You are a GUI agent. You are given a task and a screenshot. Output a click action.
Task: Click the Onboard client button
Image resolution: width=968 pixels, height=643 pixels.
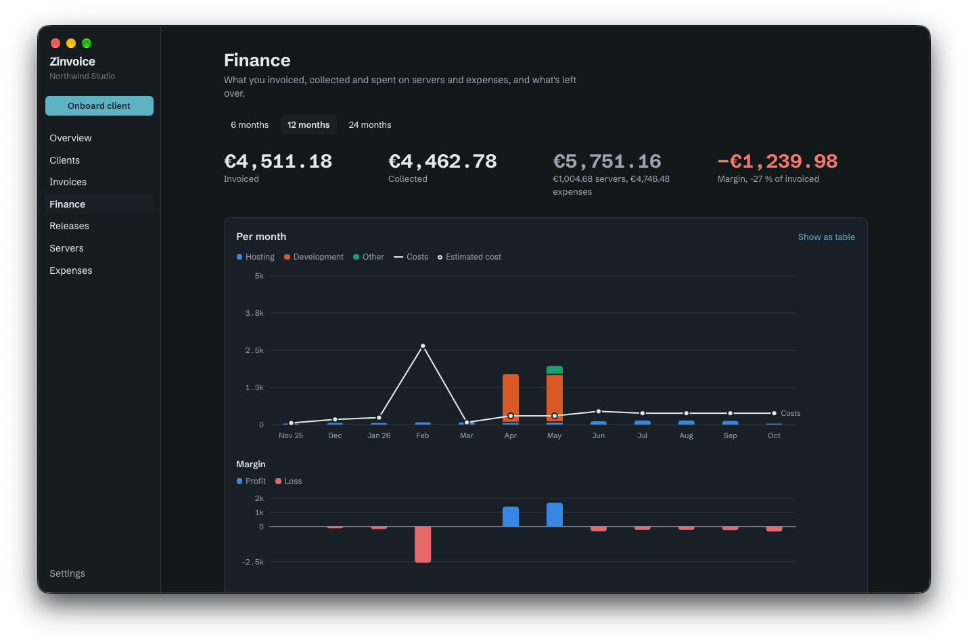tap(99, 105)
